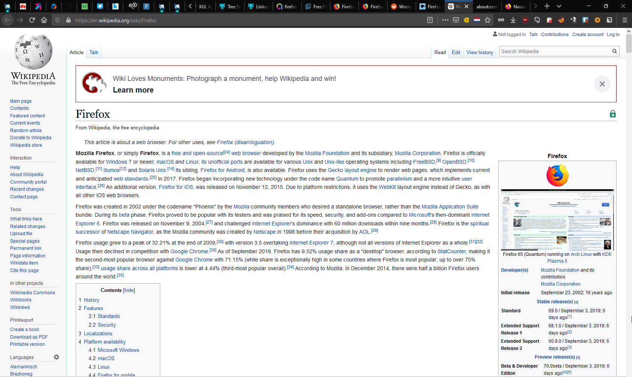Open the browser home page
The width and height of the screenshot is (632, 377).
pyautogui.click(x=44, y=20)
